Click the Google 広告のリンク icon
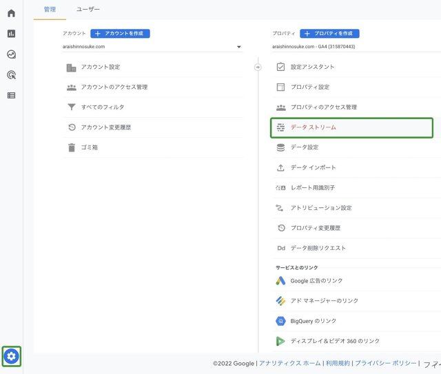Image resolution: width=441 pixels, height=374 pixels. pos(280,281)
